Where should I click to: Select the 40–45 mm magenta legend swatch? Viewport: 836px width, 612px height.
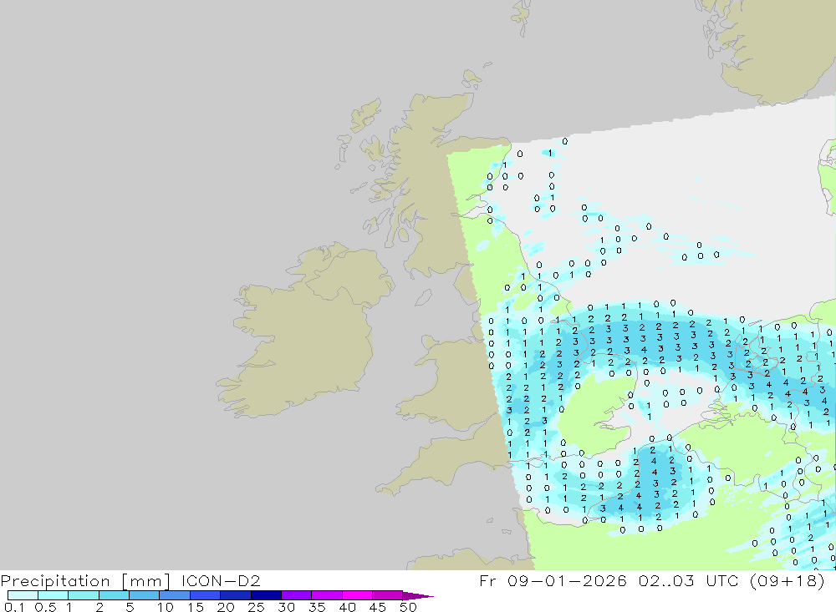pyautogui.click(x=357, y=595)
